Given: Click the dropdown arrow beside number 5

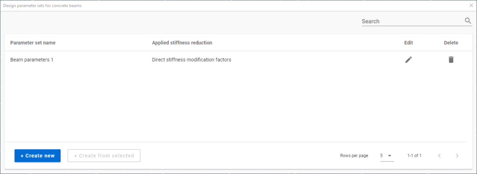Looking at the screenshot, I should pyautogui.click(x=389, y=156).
